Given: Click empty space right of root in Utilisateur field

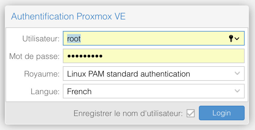Looking at the screenshot, I should coord(153,39).
